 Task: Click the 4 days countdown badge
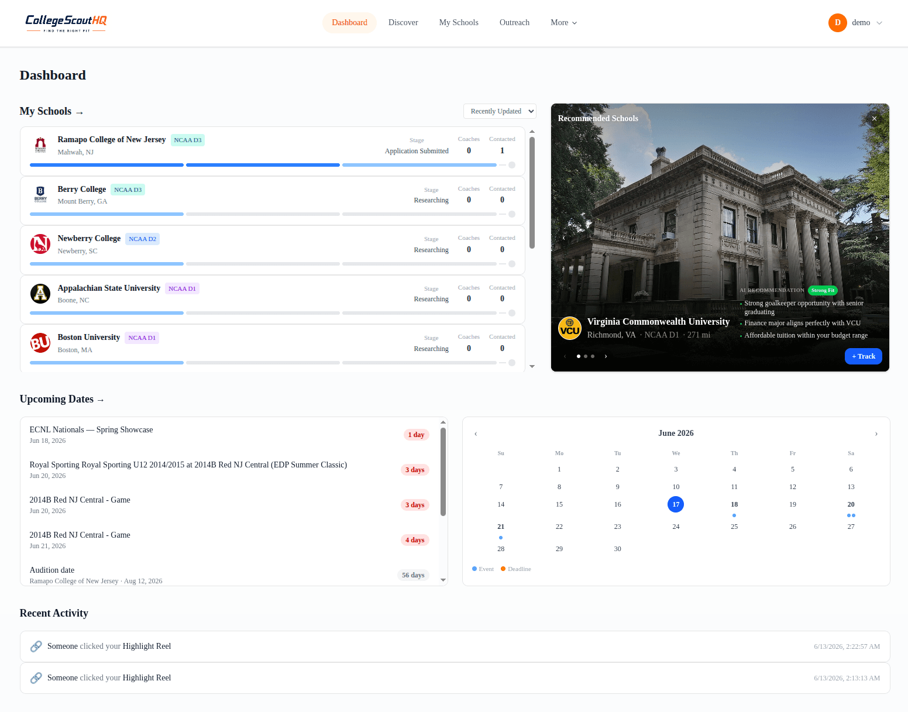415,540
